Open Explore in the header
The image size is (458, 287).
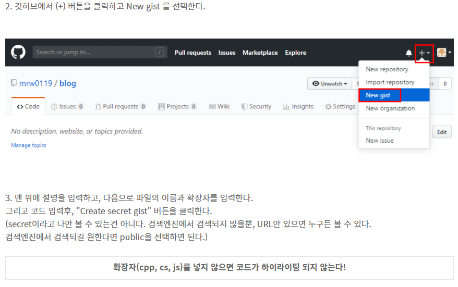tap(296, 53)
